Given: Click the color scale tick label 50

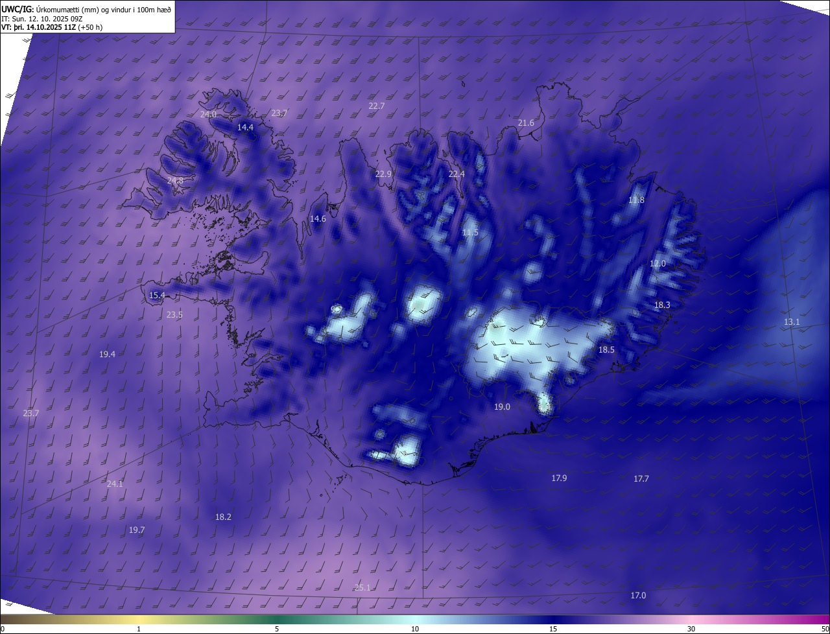Looking at the screenshot, I should [x=824, y=629].
